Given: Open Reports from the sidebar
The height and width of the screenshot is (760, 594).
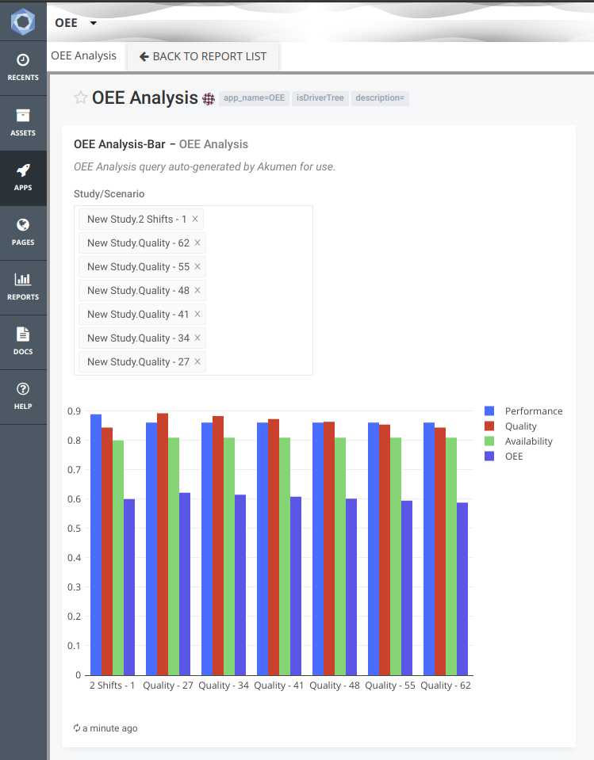Looking at the screenshot, I should (23, 286).
